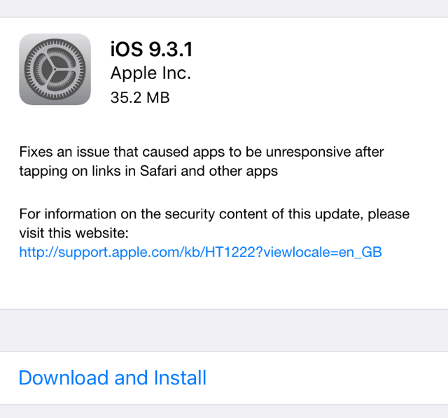
Task: Click the word "Download" in the button
Action: [x=64, y=377]
